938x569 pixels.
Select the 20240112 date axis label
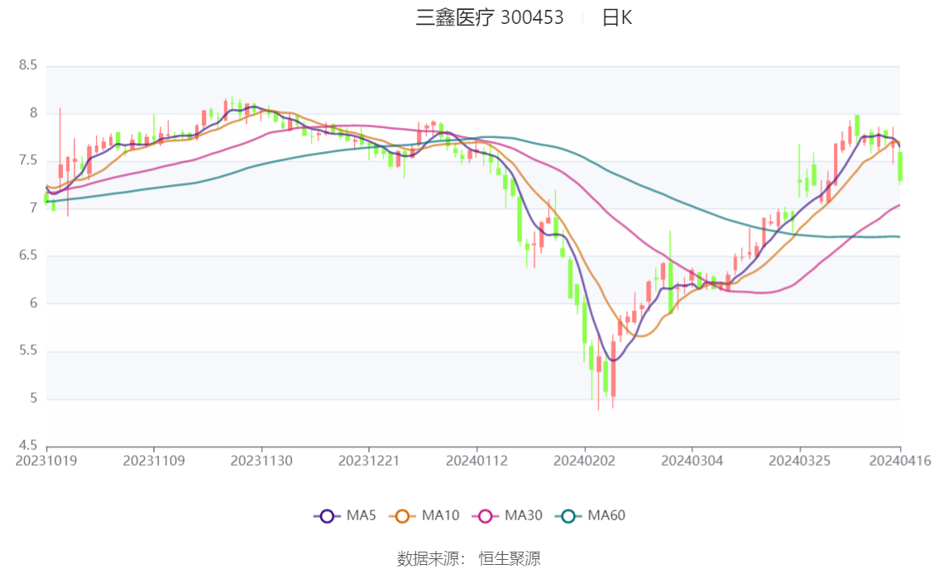point(476,461)
